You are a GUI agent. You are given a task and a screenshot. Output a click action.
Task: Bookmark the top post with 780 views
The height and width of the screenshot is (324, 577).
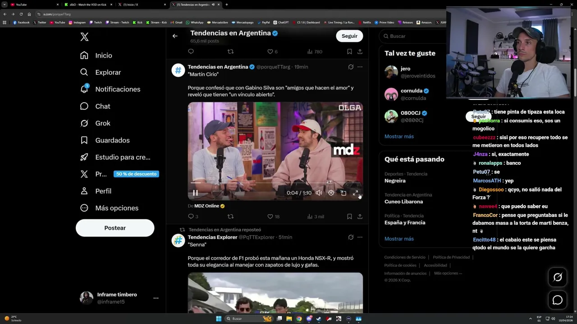click(x=349, y=52)
